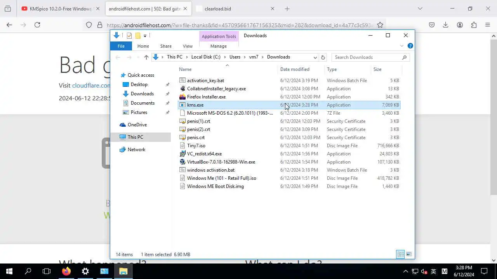The height and width of the screenshot is (279, 497).
Task: Switch to Details view layout icon
Action: [x=400, y=254]
